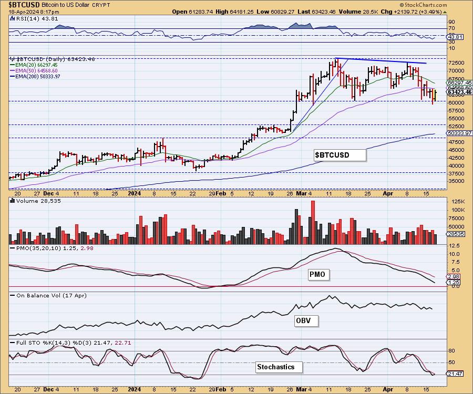Click the 2.98 PMO signal tag on right axis

[x=454, y=276]
